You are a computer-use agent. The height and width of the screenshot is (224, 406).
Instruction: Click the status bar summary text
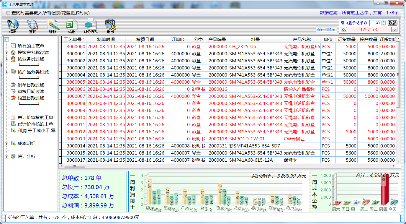point(73,217)
